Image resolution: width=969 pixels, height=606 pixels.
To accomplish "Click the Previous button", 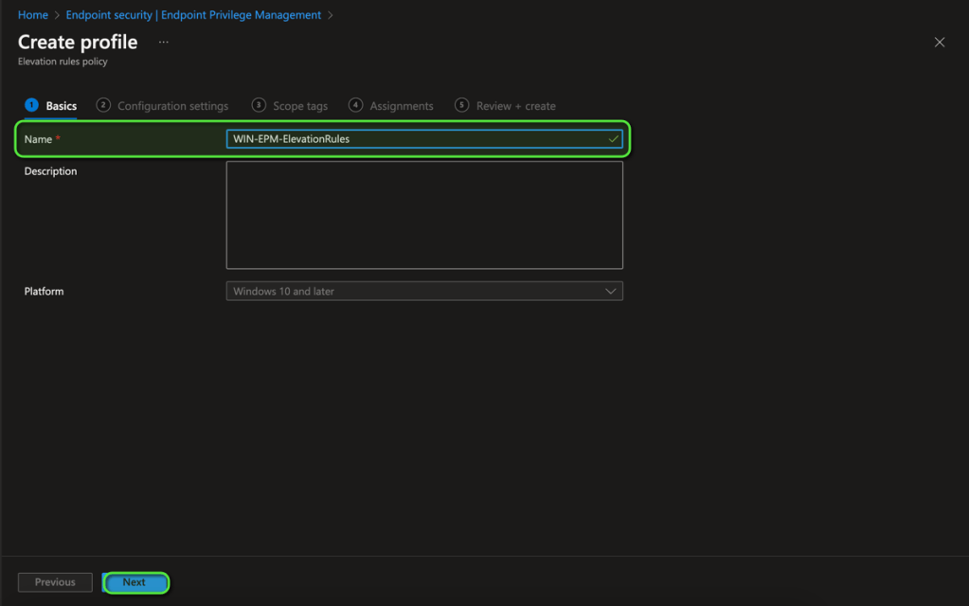I will pos(55,582).
